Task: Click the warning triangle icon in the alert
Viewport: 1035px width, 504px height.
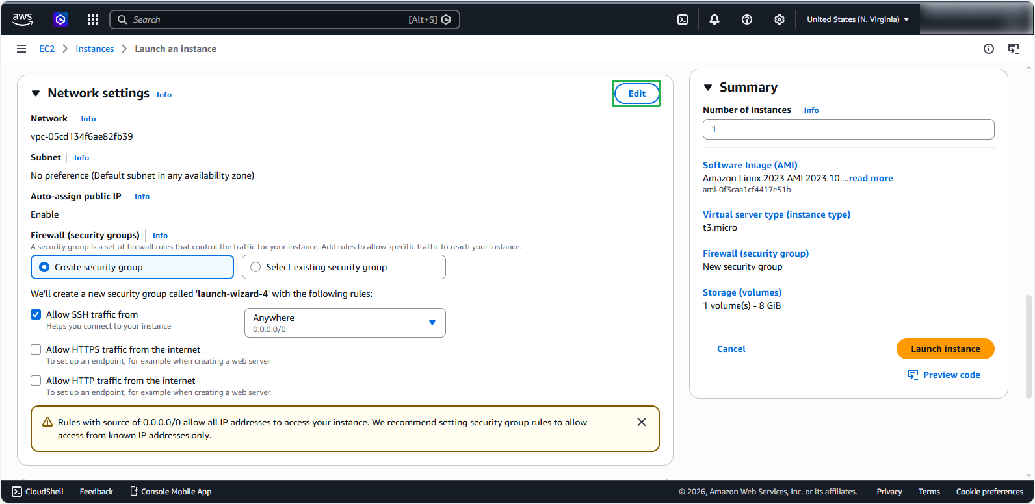Action: [47, 422]
